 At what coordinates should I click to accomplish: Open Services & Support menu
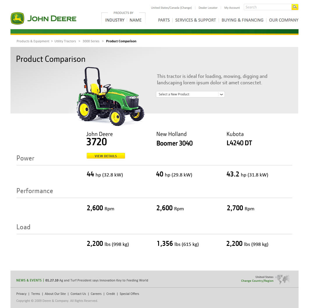pos(195,20)
